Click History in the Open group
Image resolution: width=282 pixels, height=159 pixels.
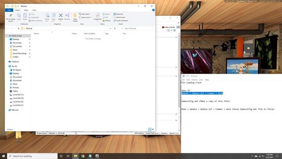(107, 21)
